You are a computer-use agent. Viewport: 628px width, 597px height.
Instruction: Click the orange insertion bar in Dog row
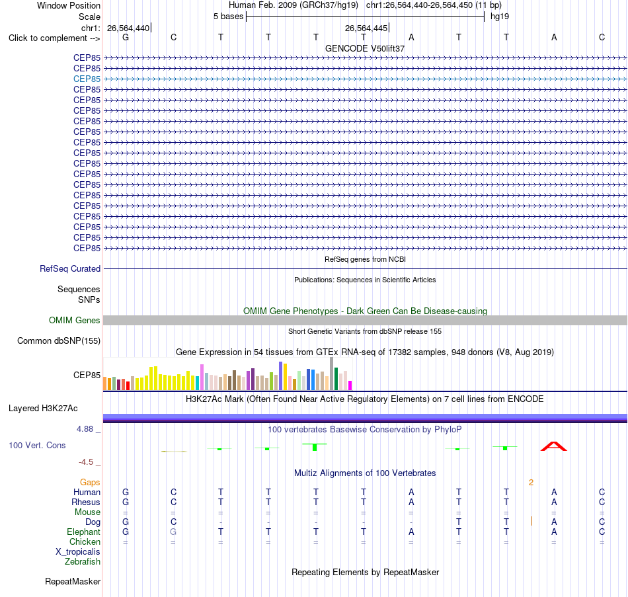(x=531, y=521)
